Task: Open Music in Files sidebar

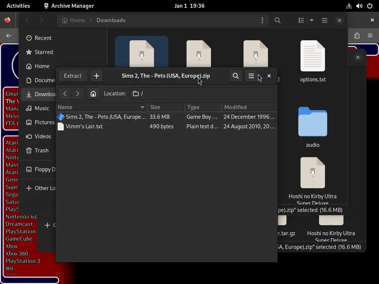Action: coord(38,108)
